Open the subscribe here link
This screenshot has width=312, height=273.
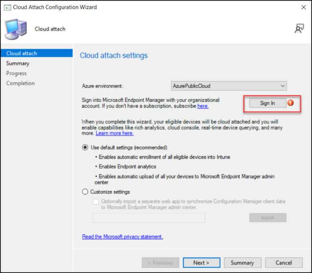coord(203,106)
